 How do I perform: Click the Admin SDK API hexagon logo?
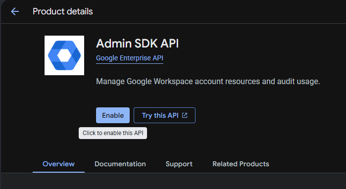click(64, 55)
